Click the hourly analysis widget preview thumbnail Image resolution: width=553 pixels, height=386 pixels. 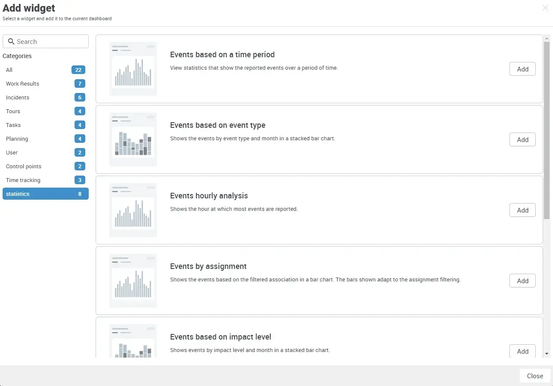pyautogui.click(x=133, y=210)
